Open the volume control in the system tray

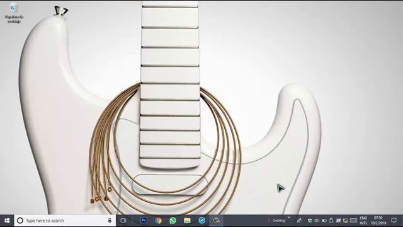pos(316,221)
